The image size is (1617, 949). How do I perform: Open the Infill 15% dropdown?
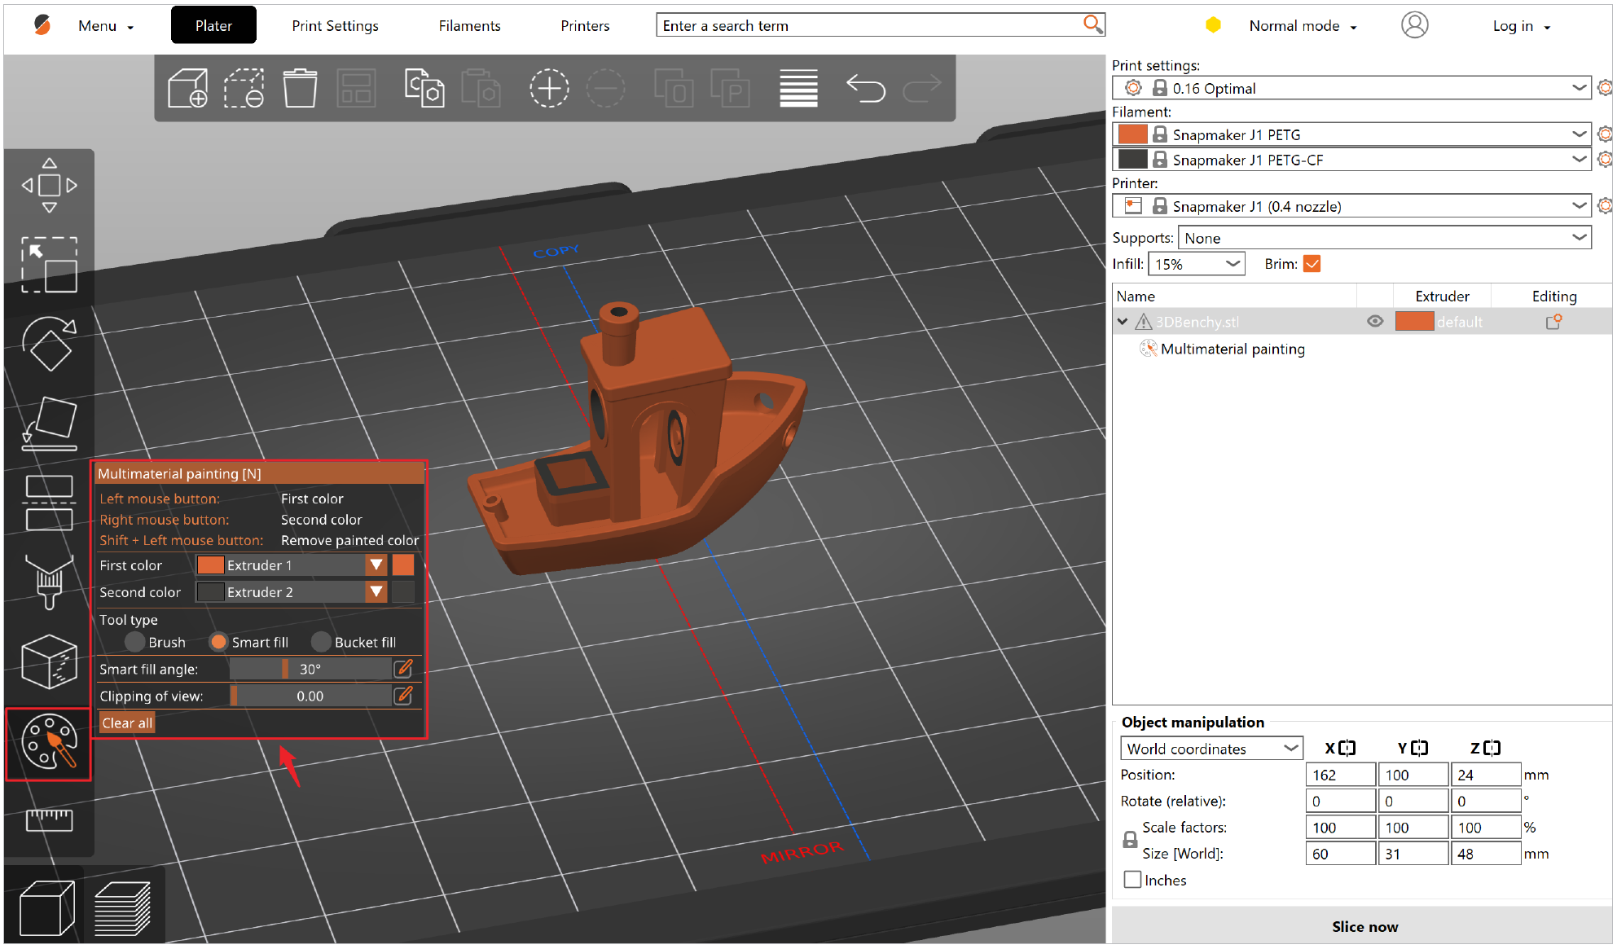pos(1196,264)
